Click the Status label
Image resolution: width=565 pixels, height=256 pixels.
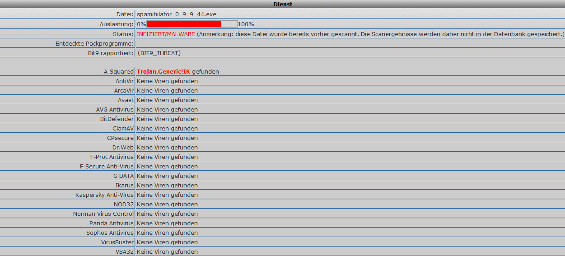123,34
